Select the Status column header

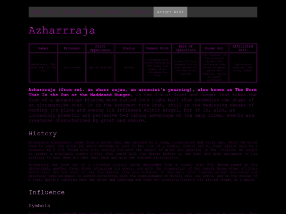129,49
